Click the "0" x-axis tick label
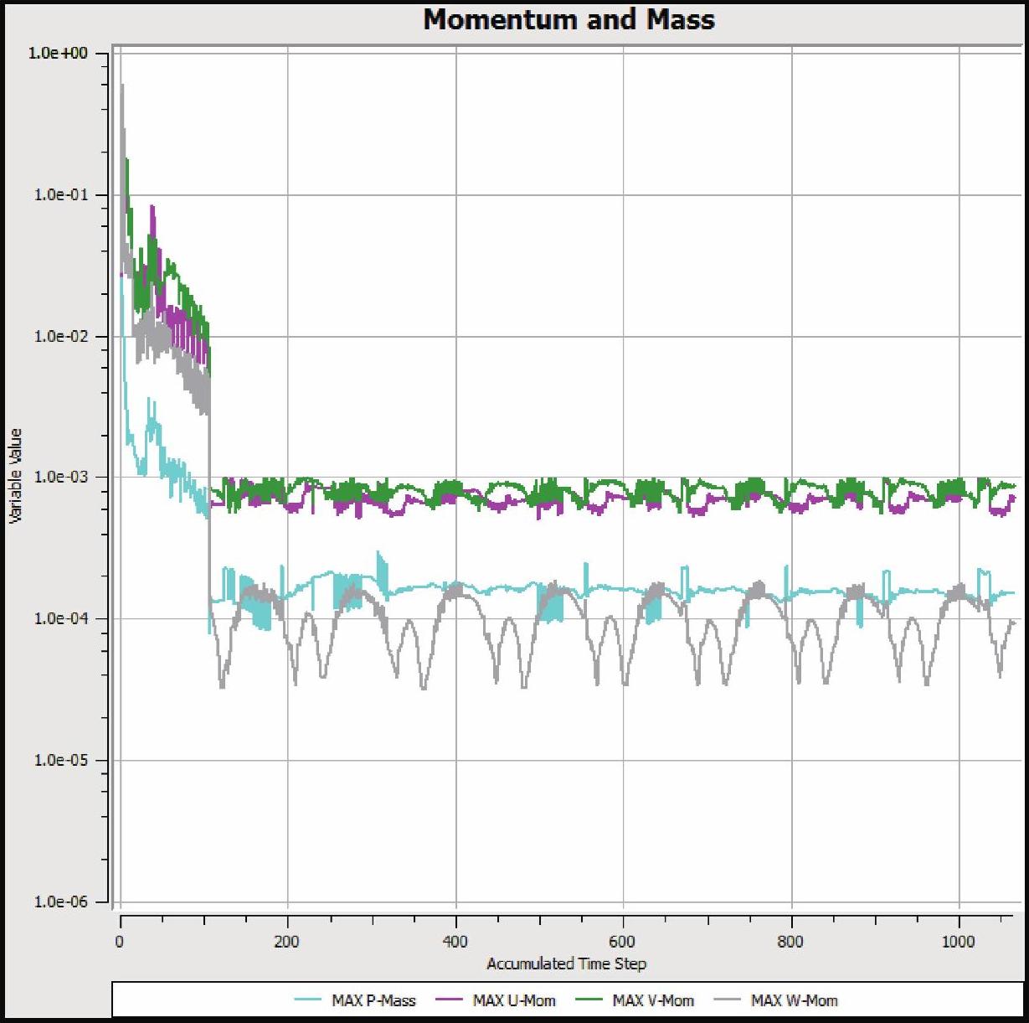Viewport: 1029px width, 1023px height. tap(121, 941)
